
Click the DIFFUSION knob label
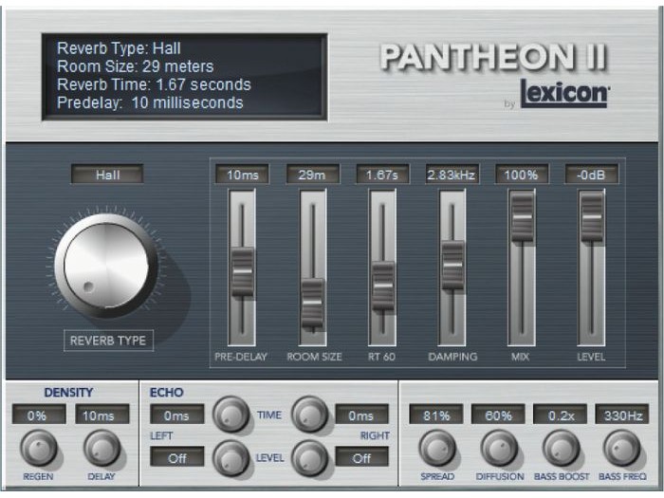point(500,476)
